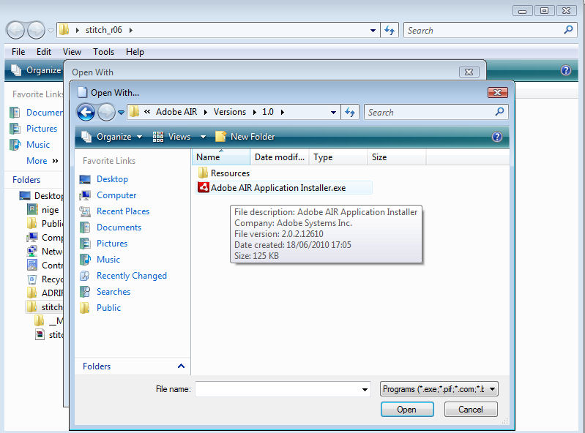Sort files by the Name column header
The image size is (585, 433).
click(209, 157)
